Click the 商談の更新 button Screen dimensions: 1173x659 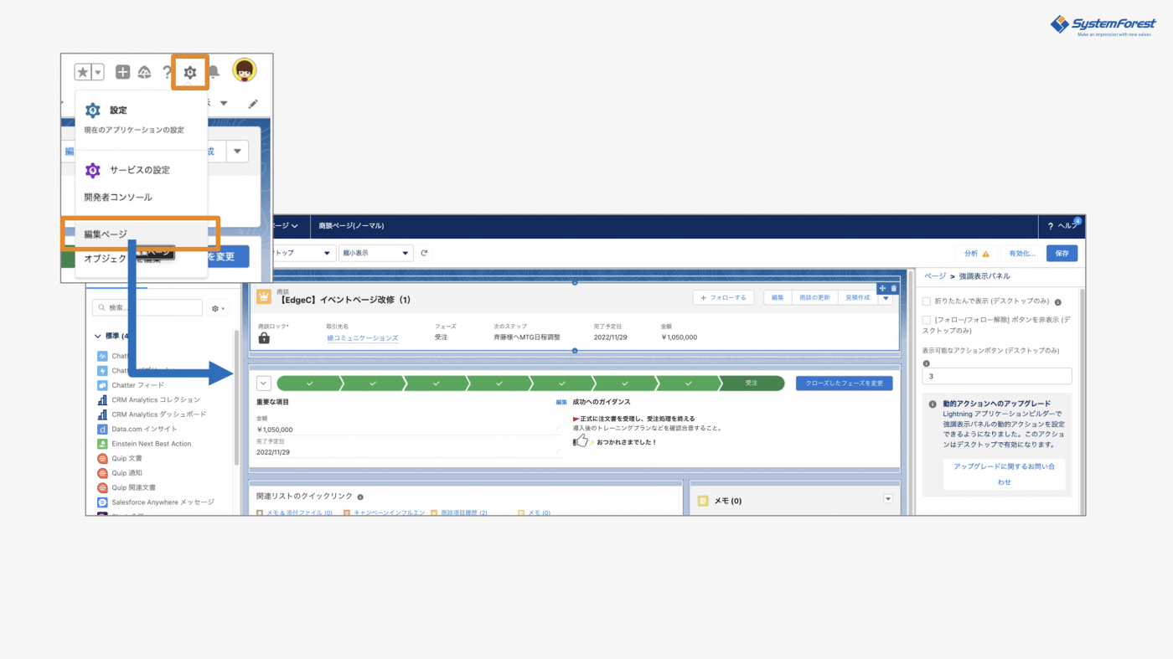[814, 297]
